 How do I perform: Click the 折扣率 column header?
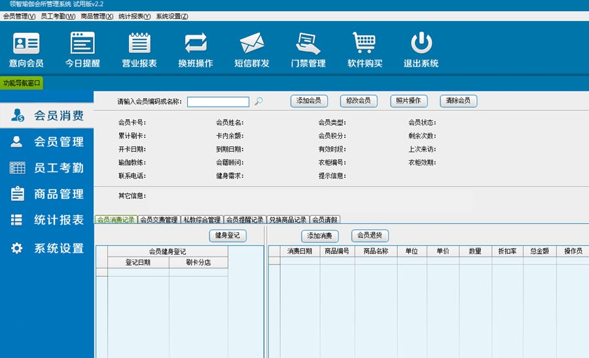507,251
